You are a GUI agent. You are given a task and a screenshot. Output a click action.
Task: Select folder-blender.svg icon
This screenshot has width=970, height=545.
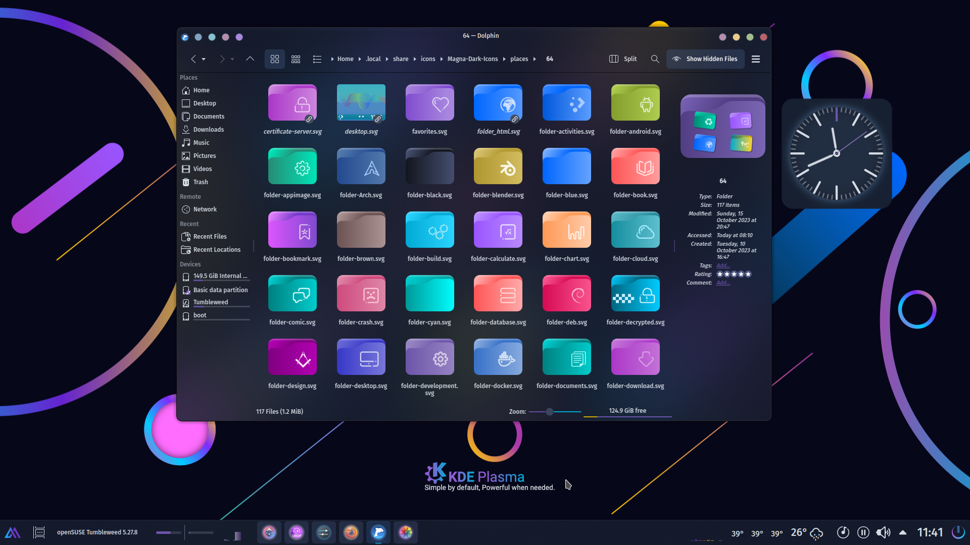pyautogui.click(x=498, y=167)
